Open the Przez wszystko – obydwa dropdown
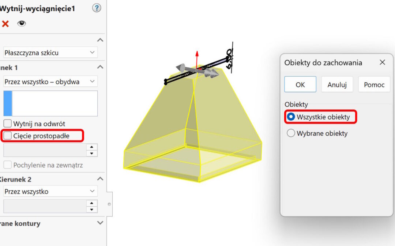Screen dimensions: 395x246 50,82
